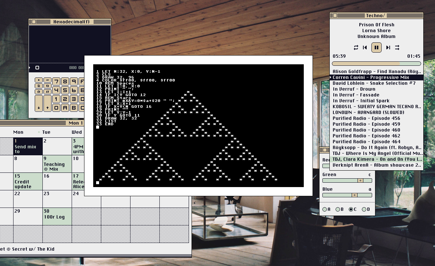Select radio option A in color panel
This screenshot has width=435, height=266.
pyautogui.click(x=325, y=209)
